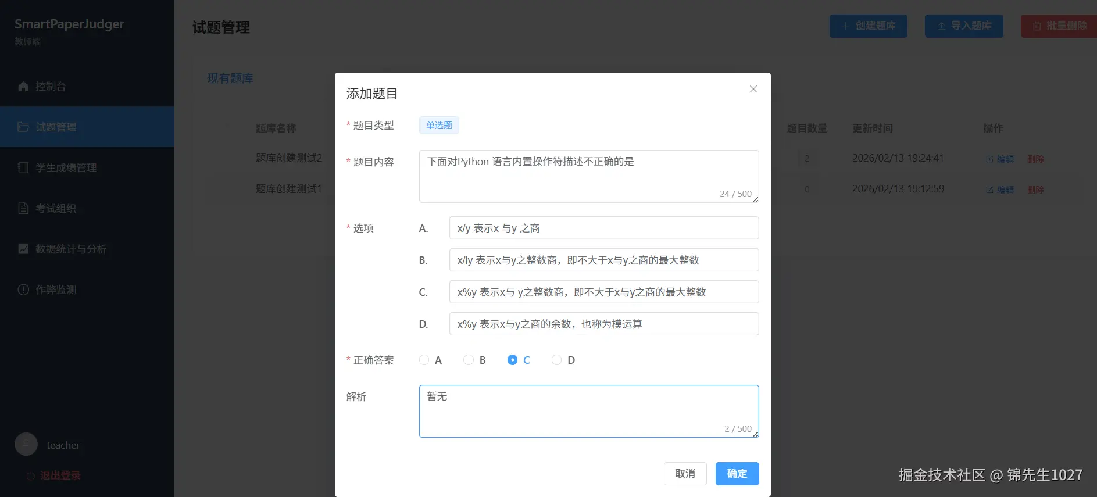The image size is (1097, 497).
Task: Select answer B radio button
Action: tap(468, 360)
